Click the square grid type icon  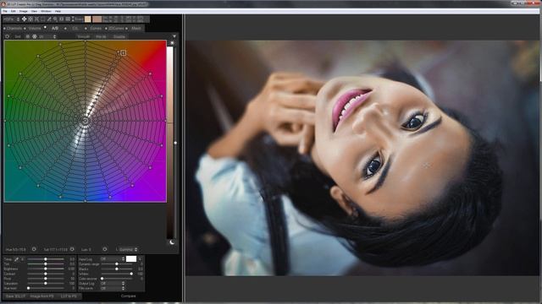point(28,36)
